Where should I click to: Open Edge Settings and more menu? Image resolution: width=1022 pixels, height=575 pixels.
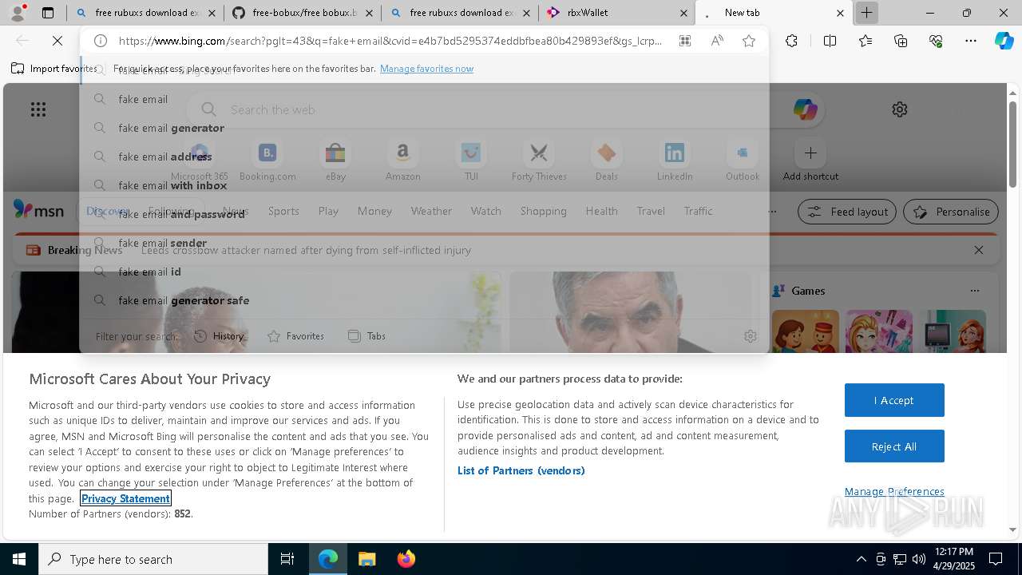[x=971, y=41]
